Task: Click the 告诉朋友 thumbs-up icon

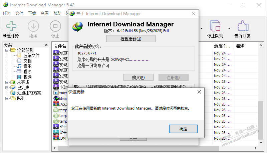Action: [x=242, y=26]
